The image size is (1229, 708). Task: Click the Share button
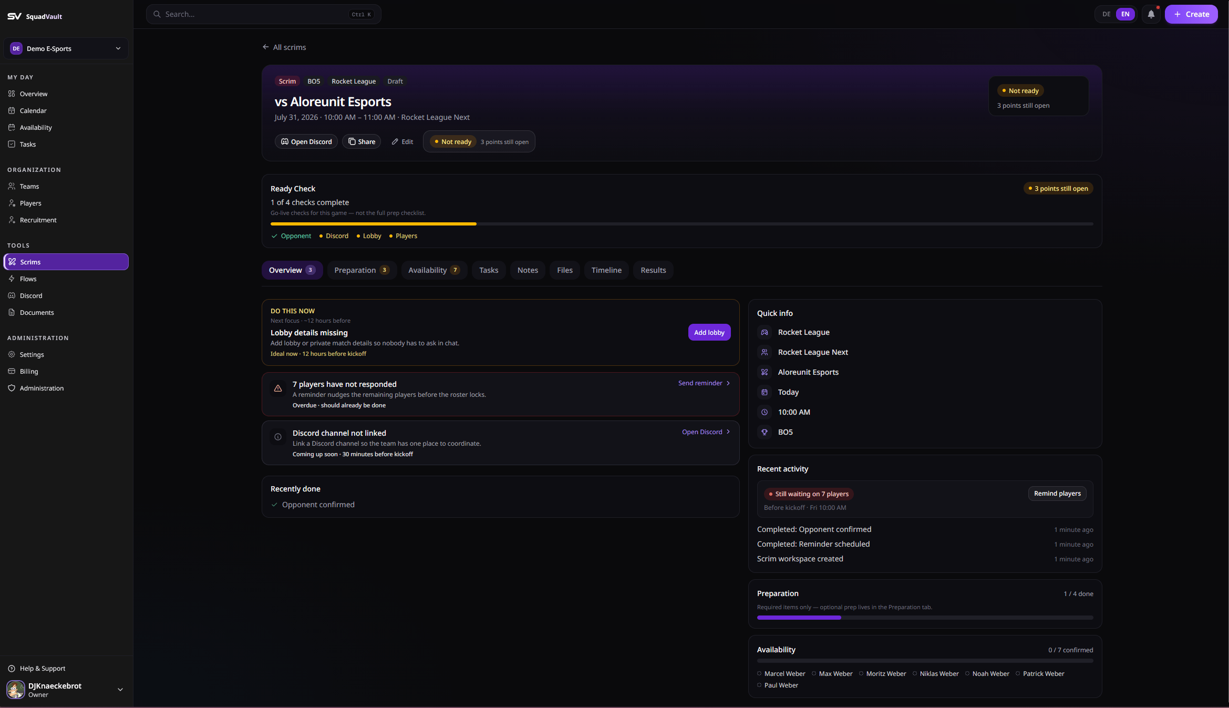[x=362, y=141]
